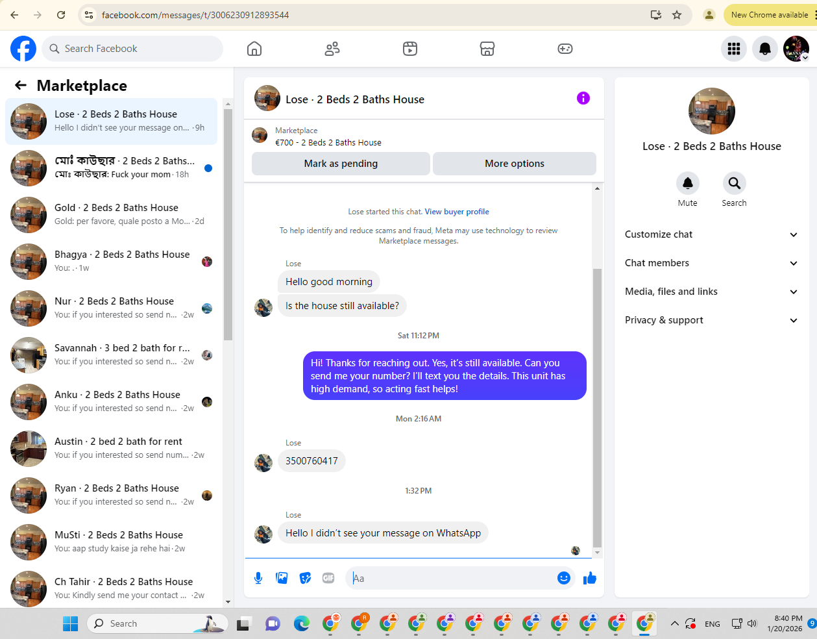Open Facebook Home feed icon
The image size is (817, 639).
tap(254, 49)
